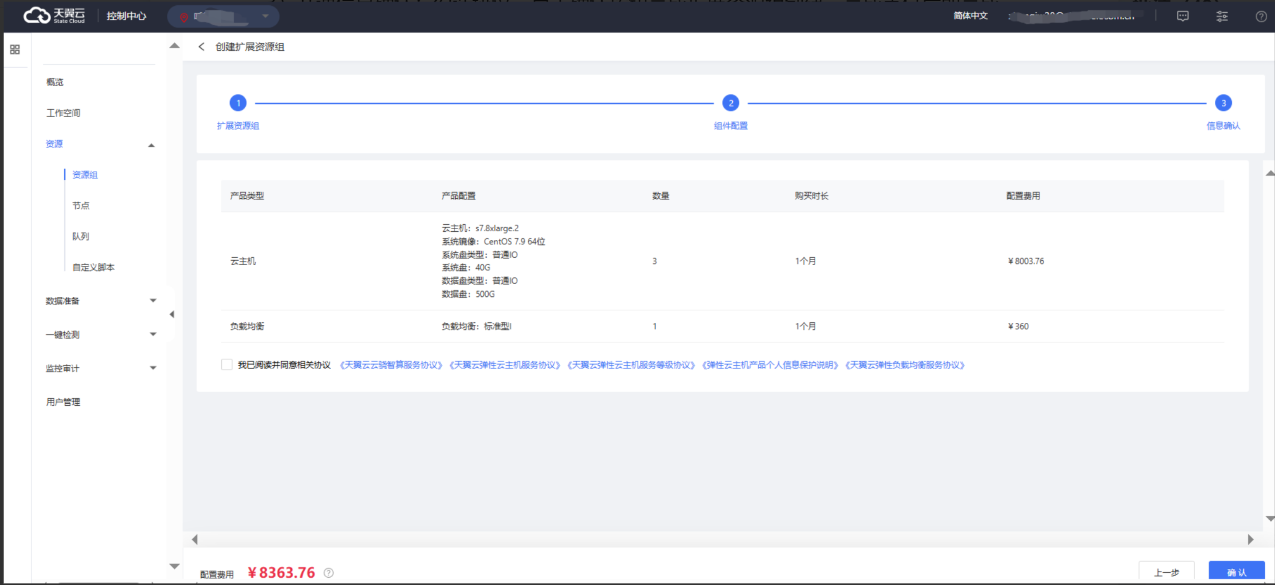Click the cost info question mark icon
1275x585 pixels.
tap(329, 572)
